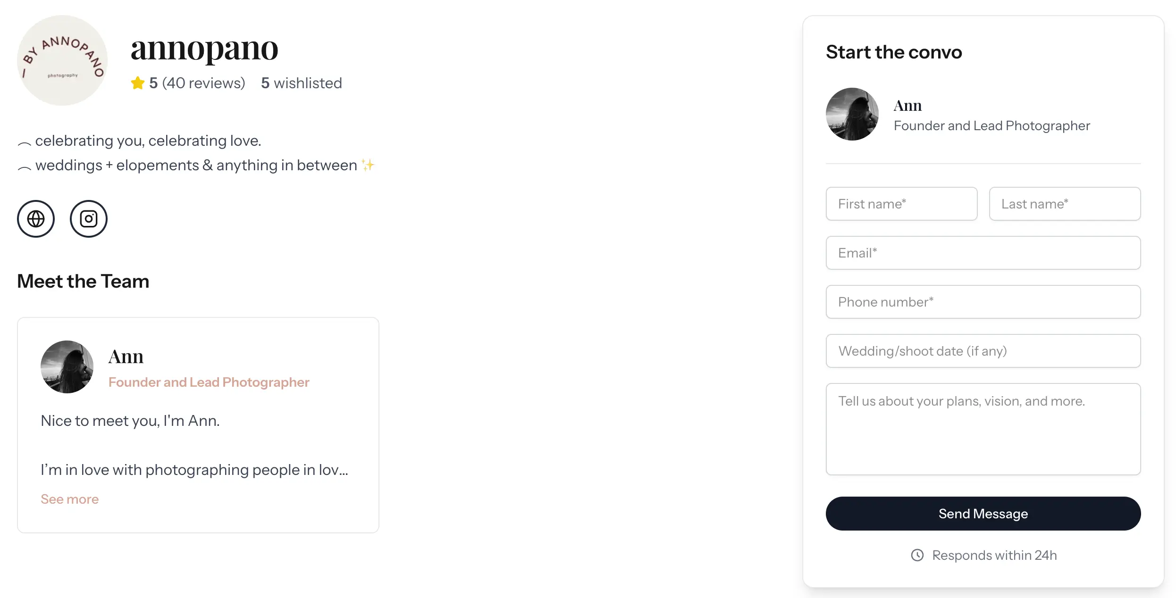The width and height of the screenshot is (1176, 598).
Task: Click the clock icon by response time
Action: pos(917,555)
